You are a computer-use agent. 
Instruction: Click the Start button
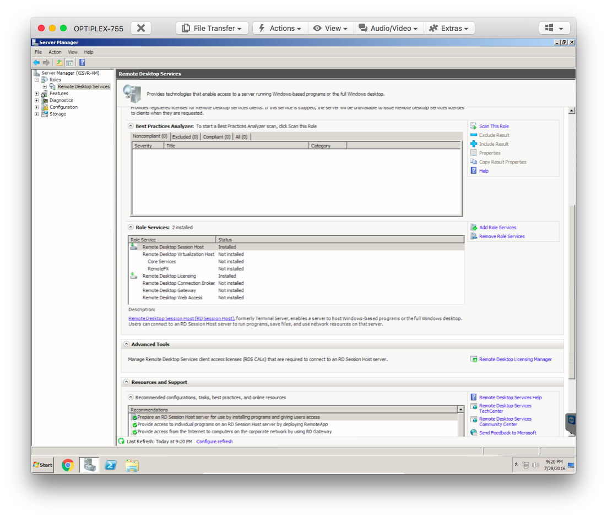coord(43,465)
